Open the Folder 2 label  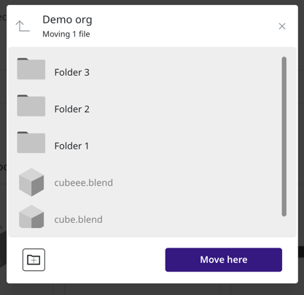click(72, 109)
